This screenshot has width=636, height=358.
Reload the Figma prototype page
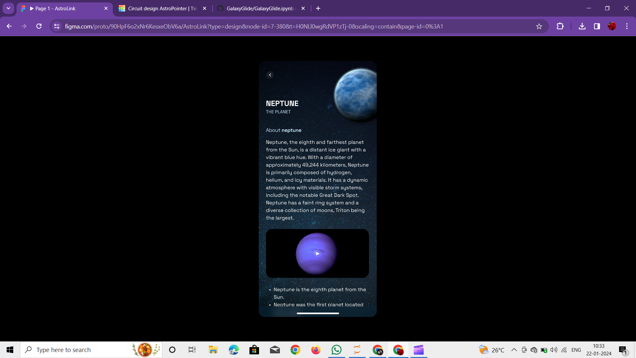click(x=39, y=26)
